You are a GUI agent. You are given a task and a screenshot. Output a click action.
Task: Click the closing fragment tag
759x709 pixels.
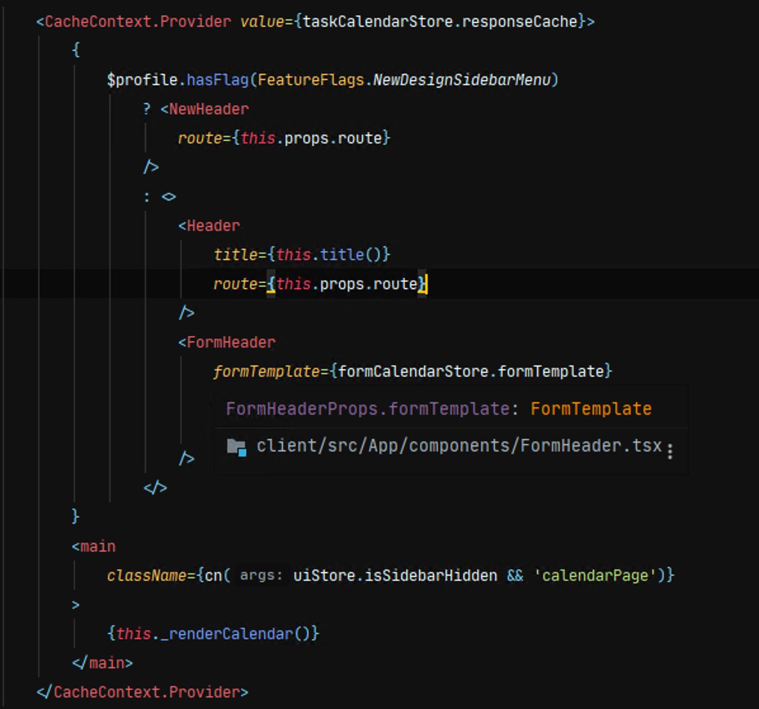pyautogui.click(x=155, y=488)
